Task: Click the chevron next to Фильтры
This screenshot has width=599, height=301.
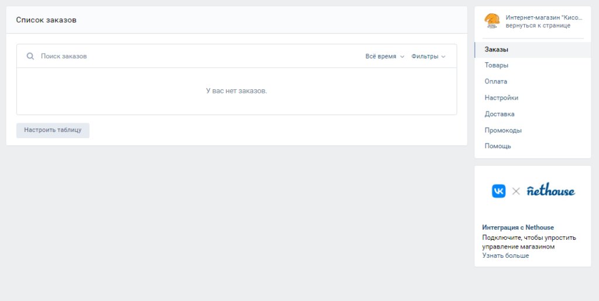Action: 443,57
